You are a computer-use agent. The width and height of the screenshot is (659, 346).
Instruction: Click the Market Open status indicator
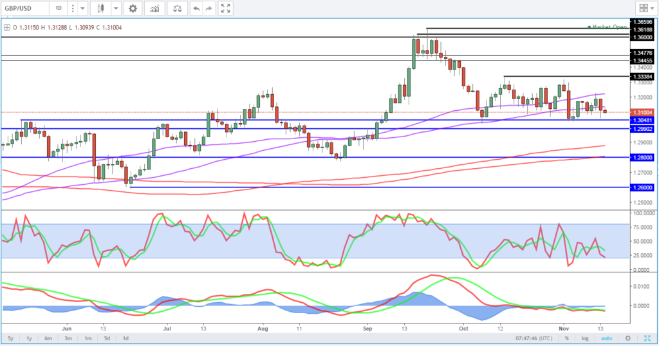pos(608,27)
